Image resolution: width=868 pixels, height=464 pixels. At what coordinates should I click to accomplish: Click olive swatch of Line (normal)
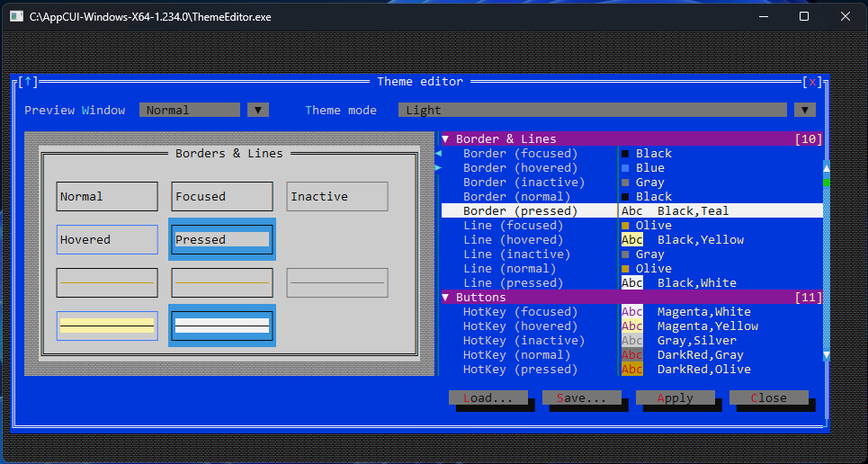[x=625, y=269]
